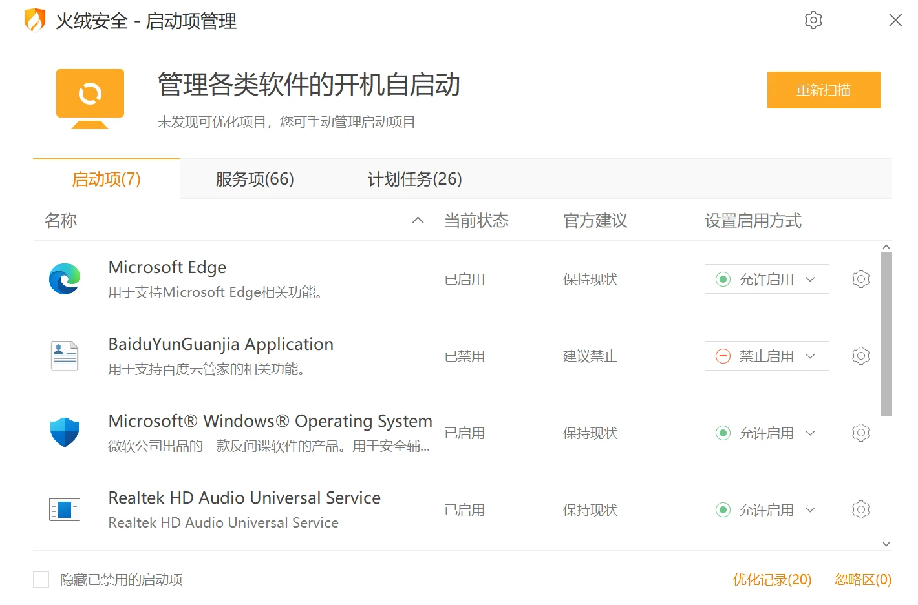Click the 官方建议 column header

point(595,221)
